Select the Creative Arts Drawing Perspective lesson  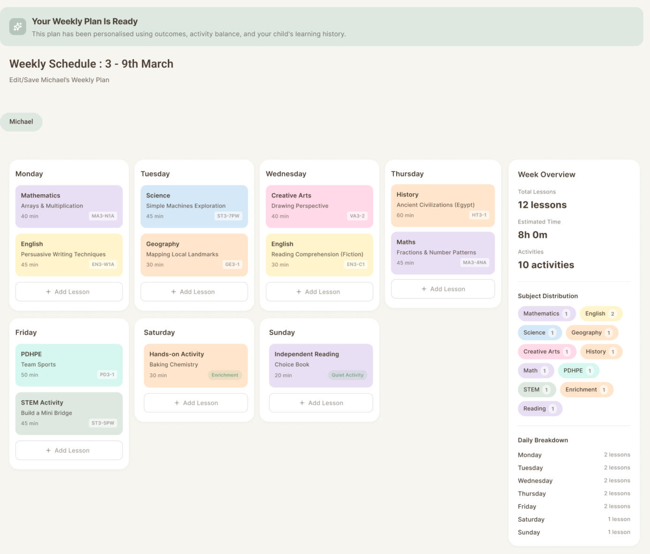tap(319, 206)
